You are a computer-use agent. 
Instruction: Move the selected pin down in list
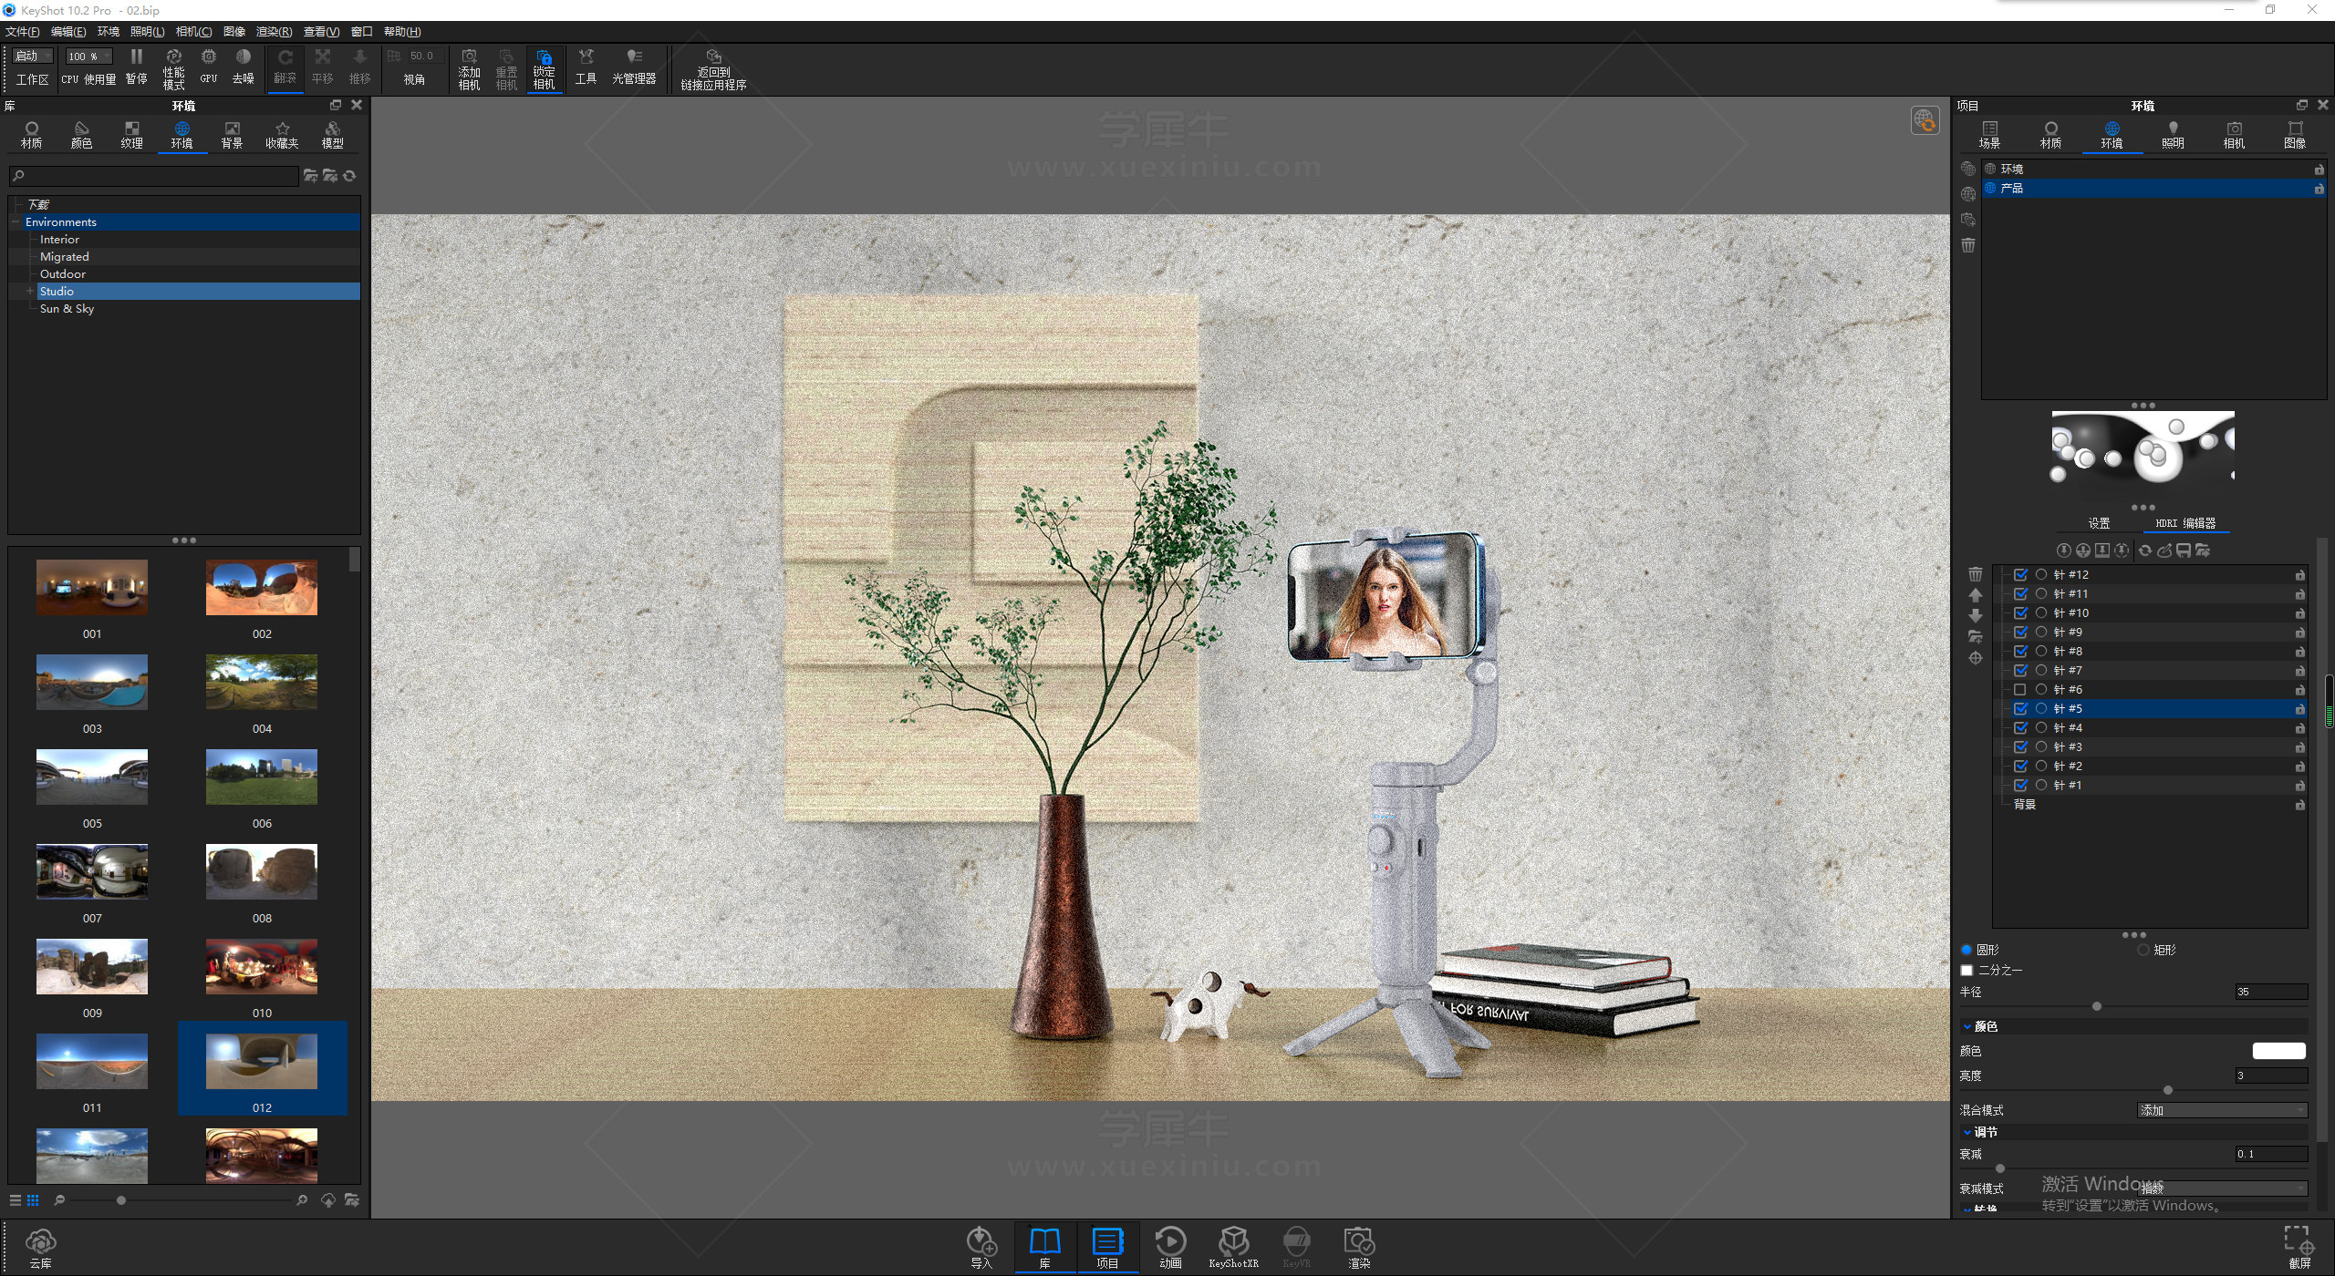[x=1975, y=616]
